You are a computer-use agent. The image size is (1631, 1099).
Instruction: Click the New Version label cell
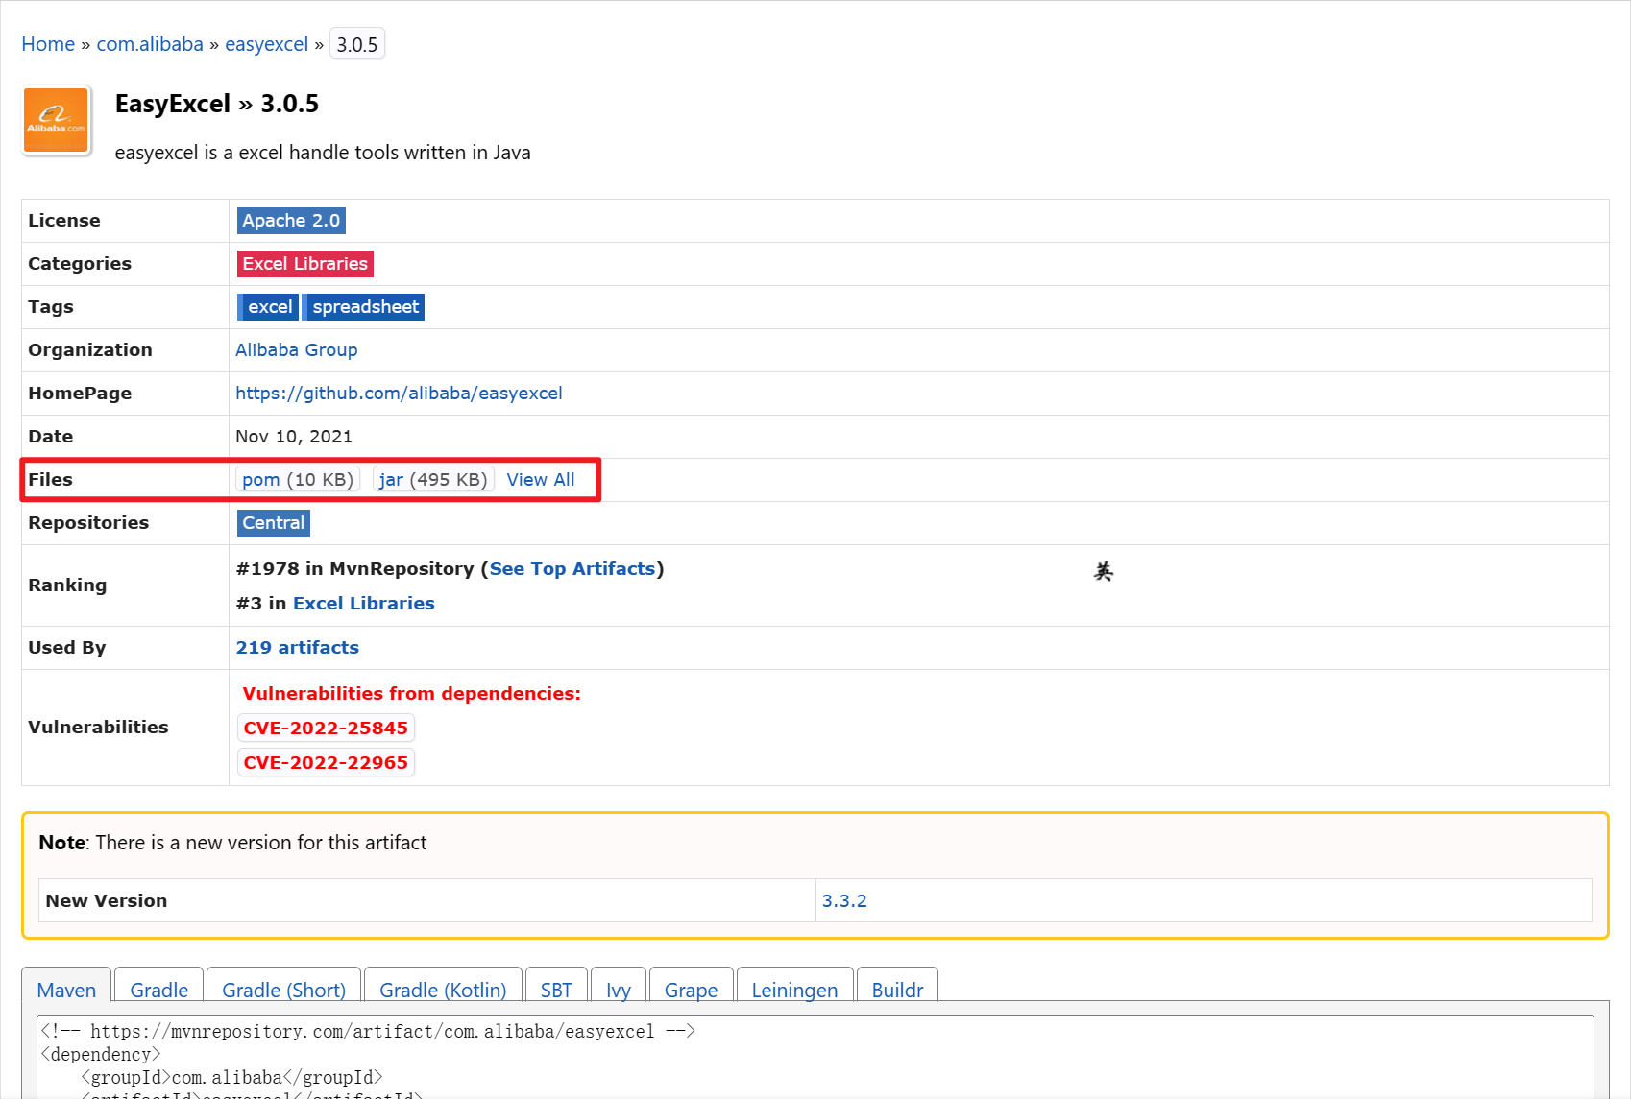427,901
